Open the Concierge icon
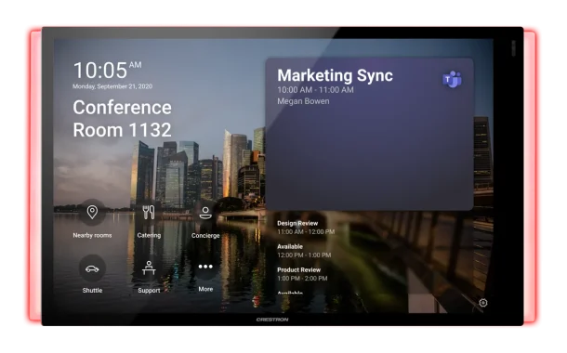Image resolution: width=567 pixels, height=353 pixels. point(205,213)
